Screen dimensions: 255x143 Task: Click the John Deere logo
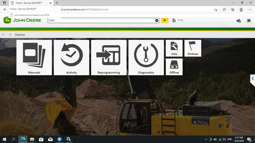22,20
